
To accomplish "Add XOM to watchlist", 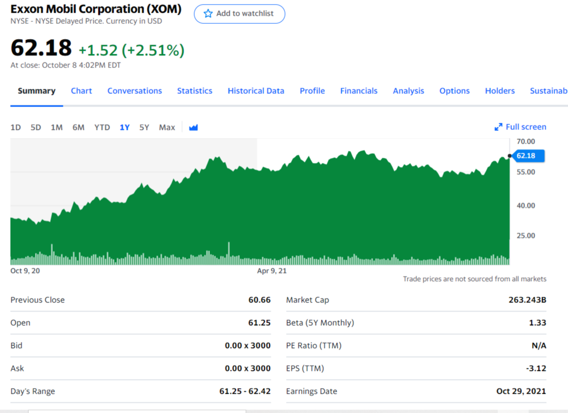I will click(239, 14).
